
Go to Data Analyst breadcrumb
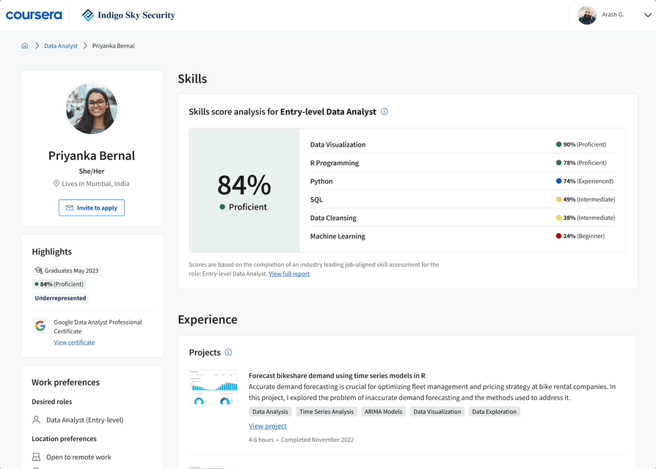click(x=61, y=46)
